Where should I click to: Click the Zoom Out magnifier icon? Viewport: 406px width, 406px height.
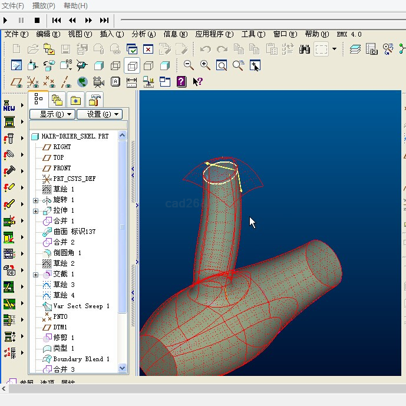189,65
